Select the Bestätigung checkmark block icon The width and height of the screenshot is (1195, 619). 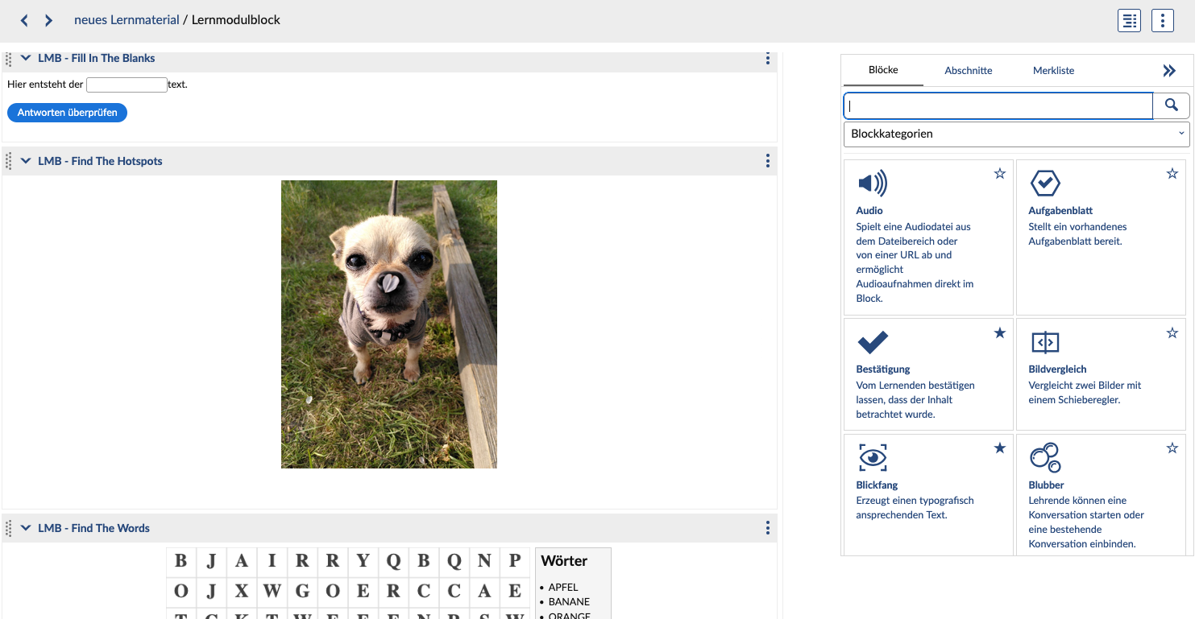click(873, 342)
